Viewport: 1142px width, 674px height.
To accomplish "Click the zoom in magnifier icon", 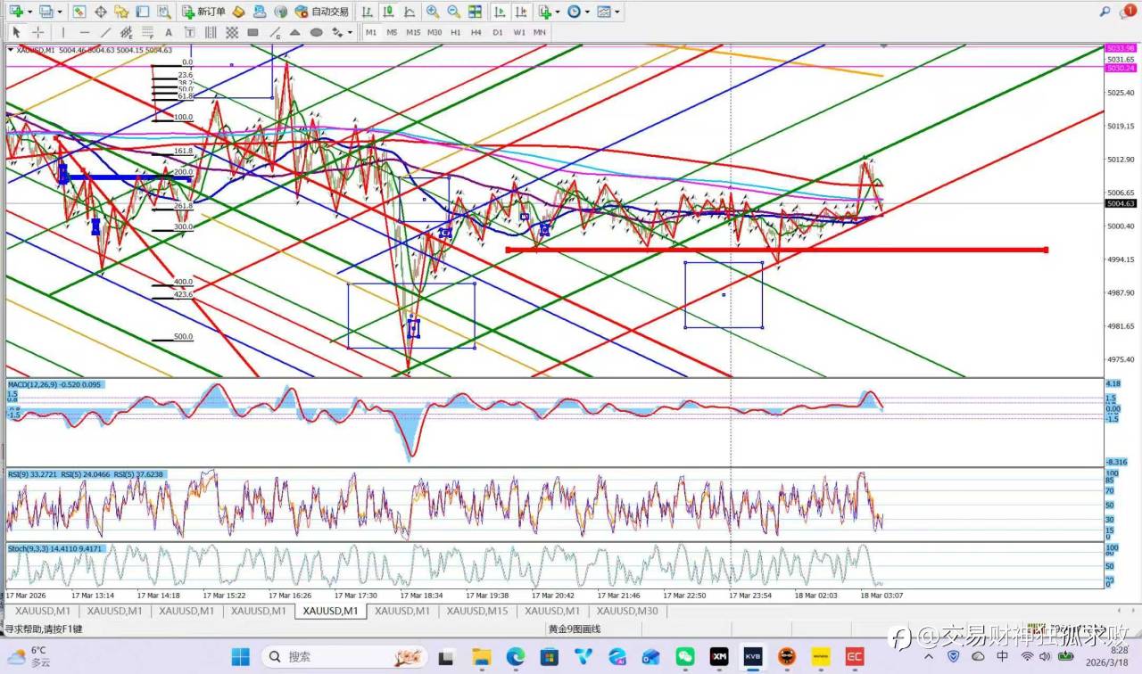I will [432, 12].
